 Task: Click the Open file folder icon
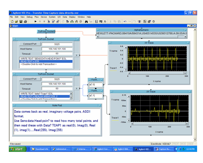point(16,21)
